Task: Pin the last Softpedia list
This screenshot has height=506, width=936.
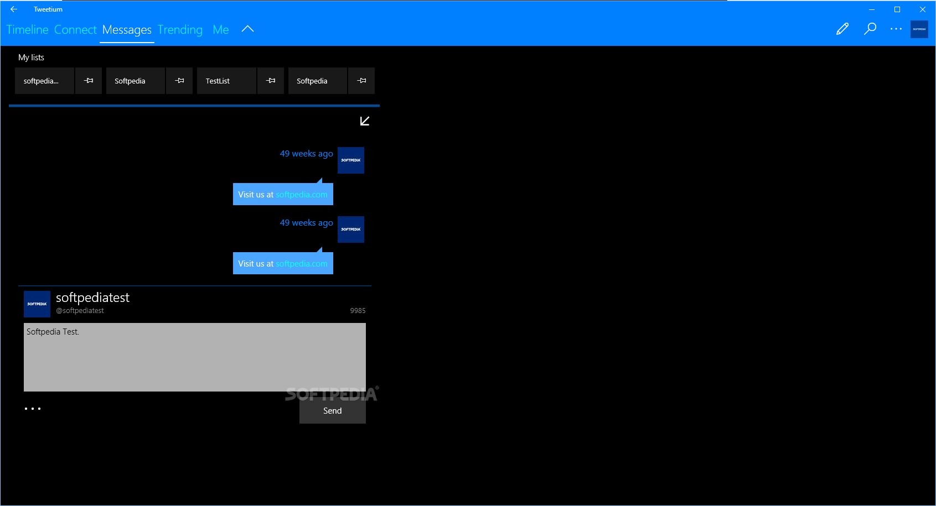Action: click(x=361, y=81)
